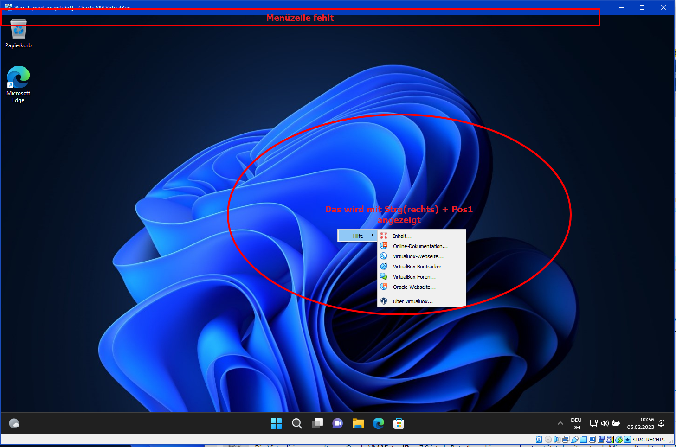This screenshot has width=676, height=447.
Task: Open File Explorer from the taskbar
Action: tap(358, 423)
